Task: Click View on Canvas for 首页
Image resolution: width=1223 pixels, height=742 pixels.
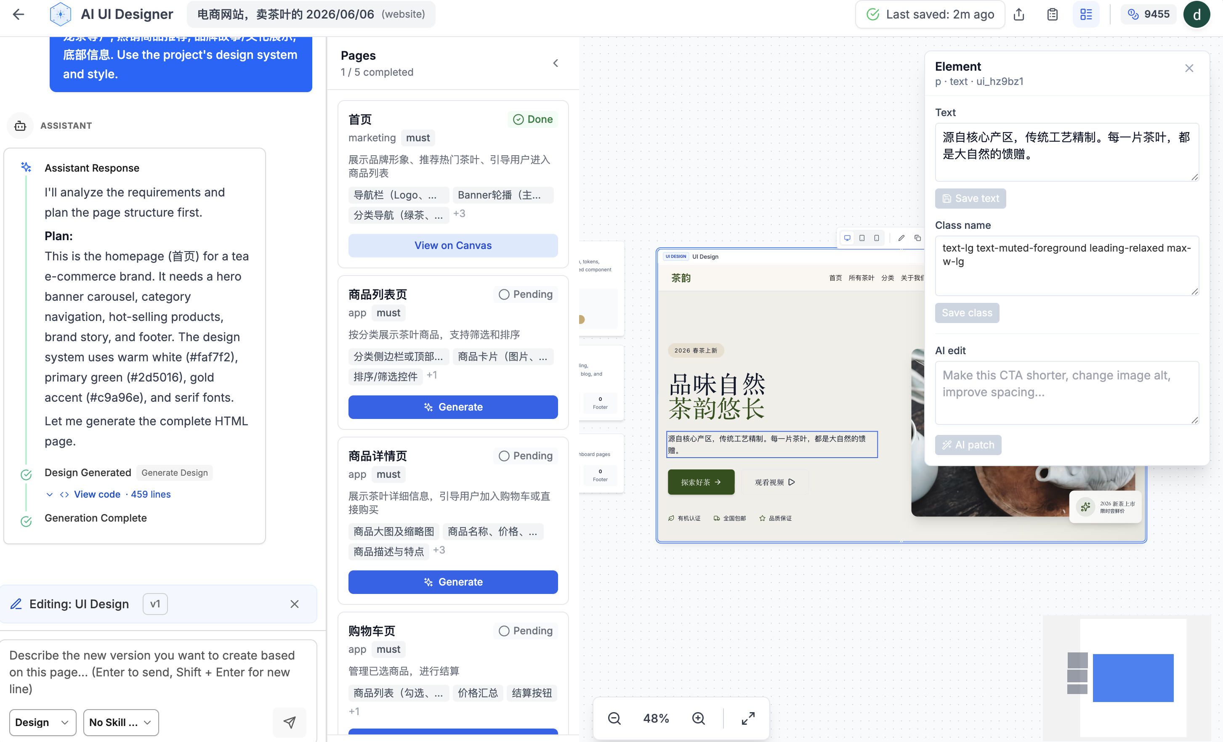Action: click(x=453, y=246)
